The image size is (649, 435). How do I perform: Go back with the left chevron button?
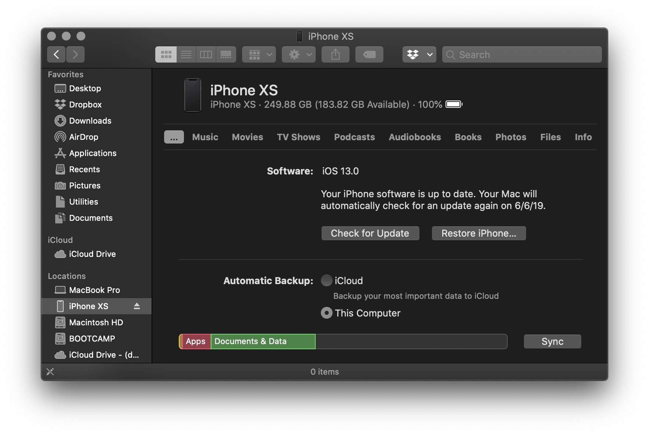pos(56,54)
